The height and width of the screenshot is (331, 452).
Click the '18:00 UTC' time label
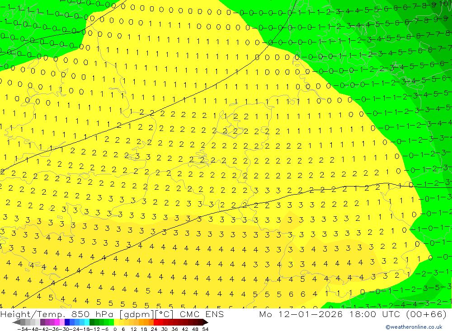(376, 314)
